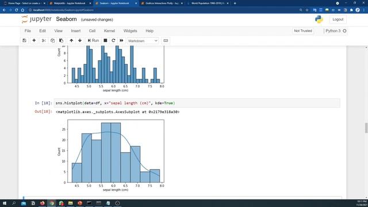Move selected cell up arrow
Image resolution: width=368 pixels, height=207 pixels.
(x=71, y=41)
